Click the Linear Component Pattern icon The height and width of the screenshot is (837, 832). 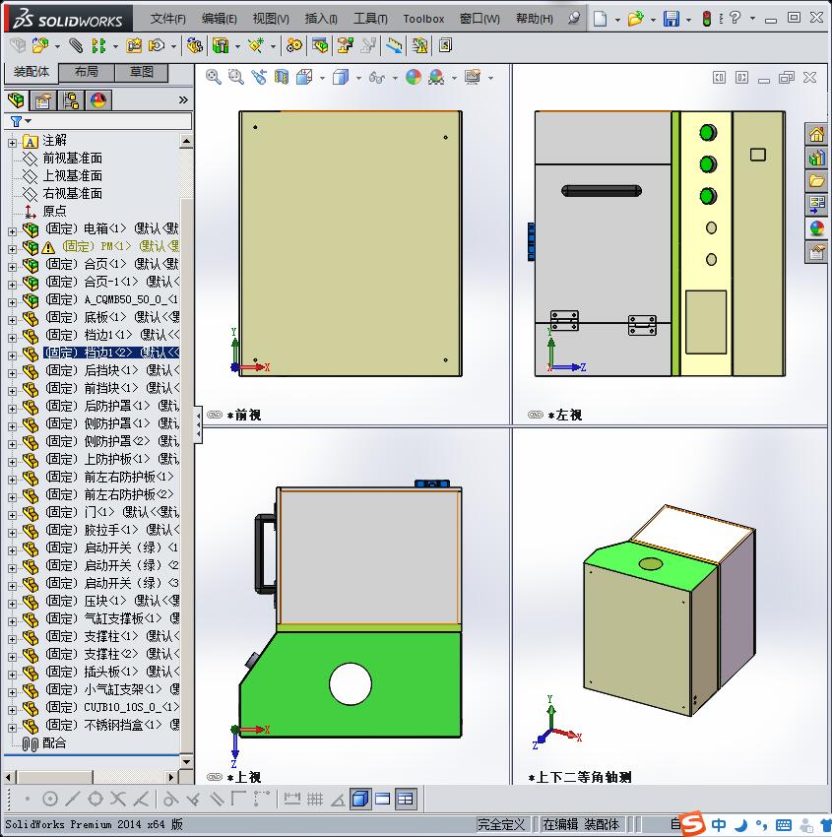(x=98, y=46)
